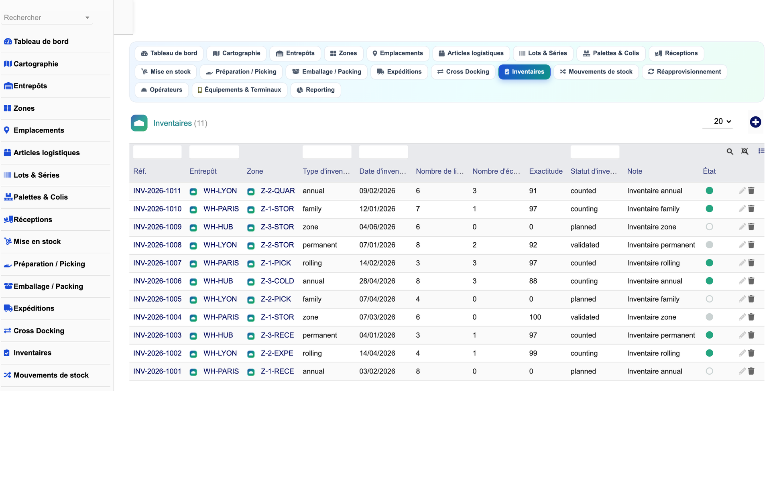The width and height of the screenshot is (781, 483).
Task: Toggle green state dot for INV-2026-1002
Action: (x=709, y=353)
